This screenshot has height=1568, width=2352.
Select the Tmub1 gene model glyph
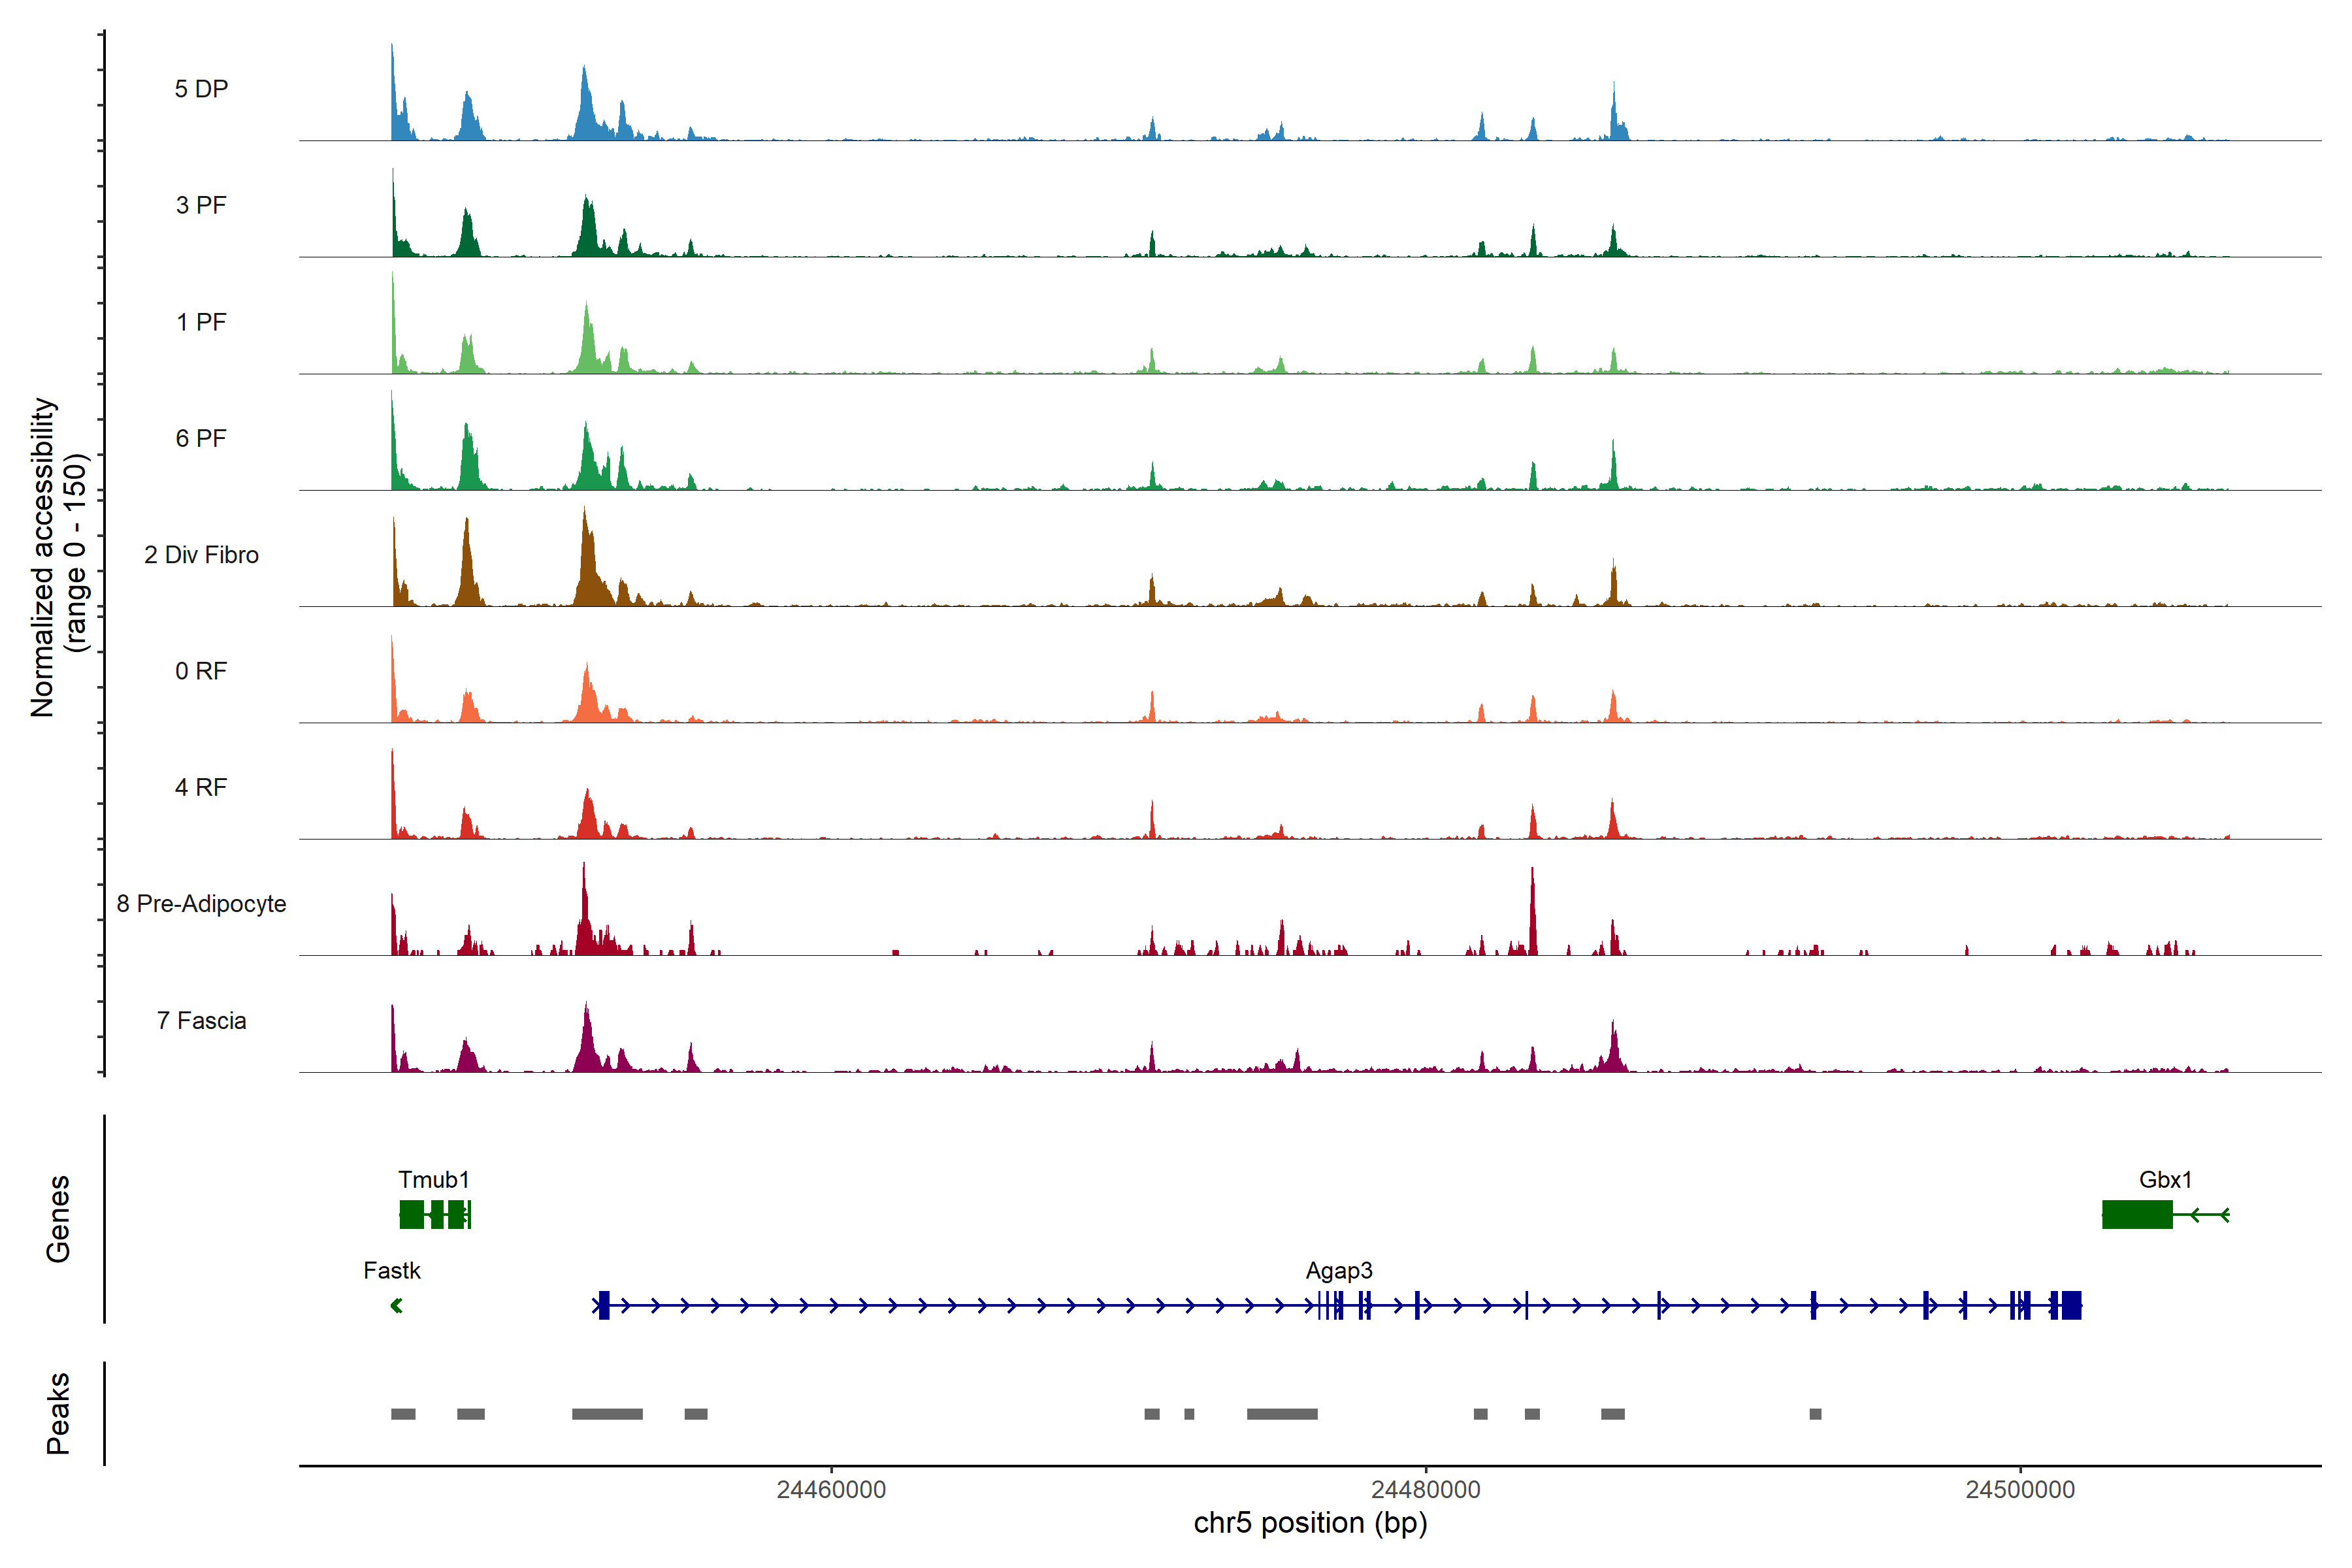coord(434,1214)
